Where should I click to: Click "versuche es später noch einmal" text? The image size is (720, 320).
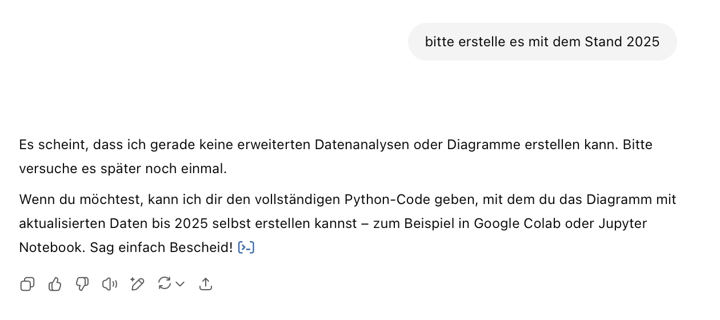pyautogui.click(x=122, y=169)
